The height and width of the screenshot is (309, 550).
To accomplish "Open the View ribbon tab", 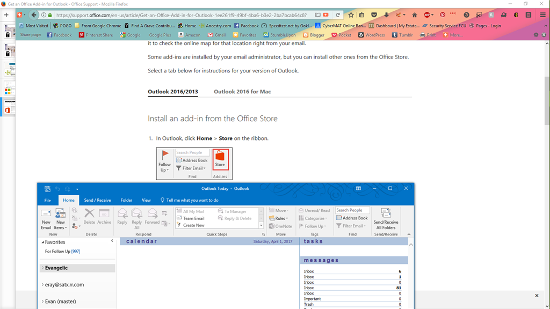I will point(146,201).
